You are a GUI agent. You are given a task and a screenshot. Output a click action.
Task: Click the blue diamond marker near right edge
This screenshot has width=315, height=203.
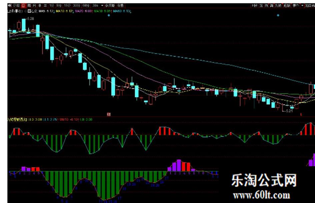278,15
